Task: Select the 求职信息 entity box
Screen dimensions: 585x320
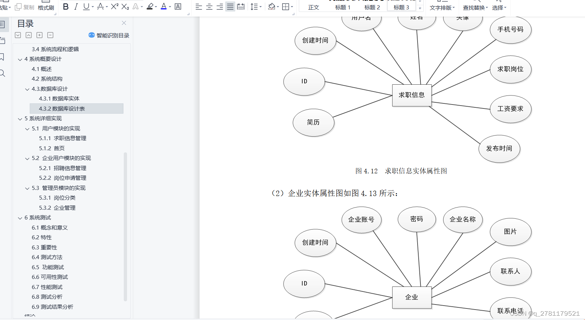Action: (412, 95)
